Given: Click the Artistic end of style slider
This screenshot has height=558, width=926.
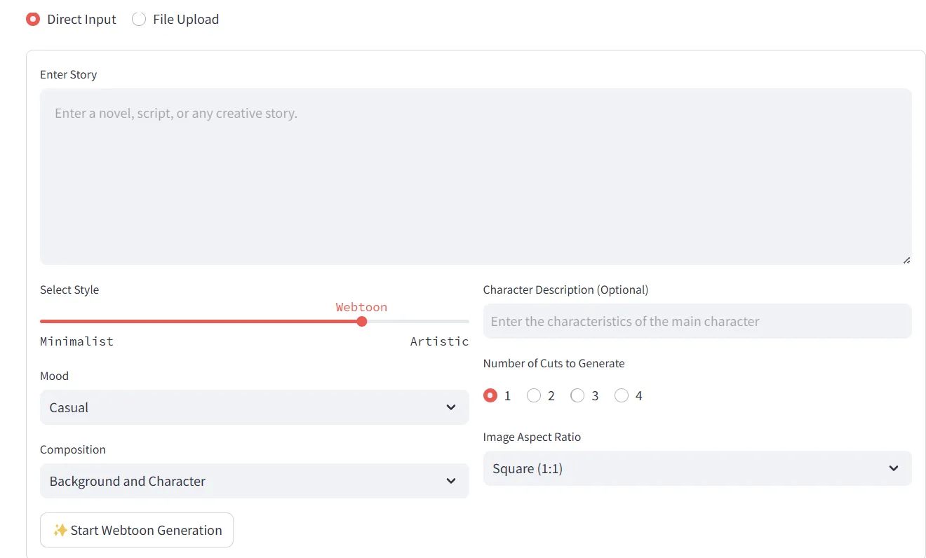Looking at the screenshot, I should click(467, 321).
